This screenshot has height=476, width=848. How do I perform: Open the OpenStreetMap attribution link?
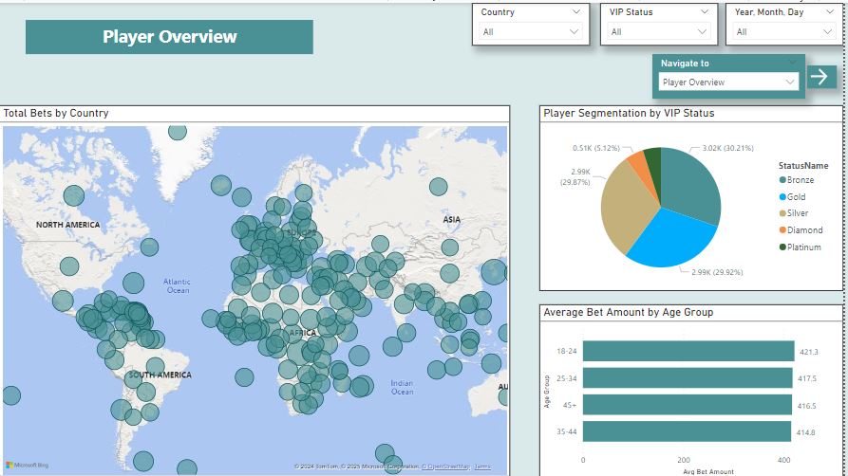tap(445, 467)
